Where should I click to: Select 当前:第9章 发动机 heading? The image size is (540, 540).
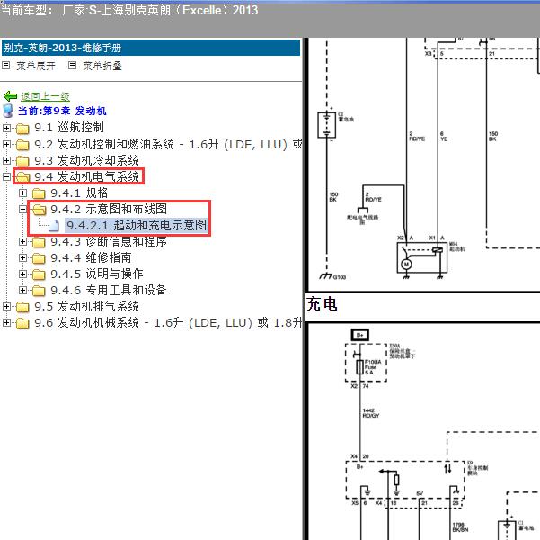pyautogui.click(x=62, y=111)
